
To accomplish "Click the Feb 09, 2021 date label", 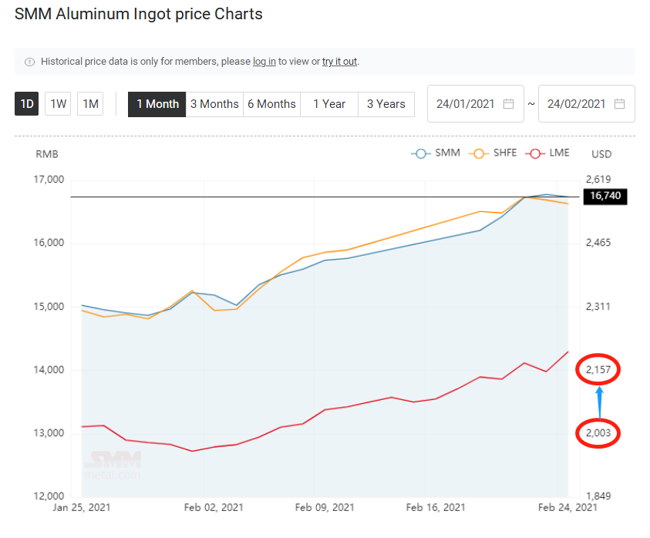I will 325,508.
